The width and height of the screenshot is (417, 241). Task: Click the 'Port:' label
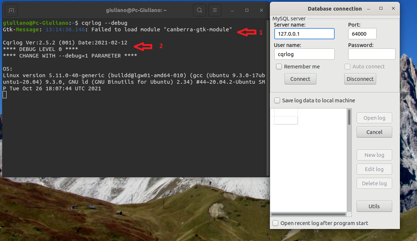tap(354, 25)
